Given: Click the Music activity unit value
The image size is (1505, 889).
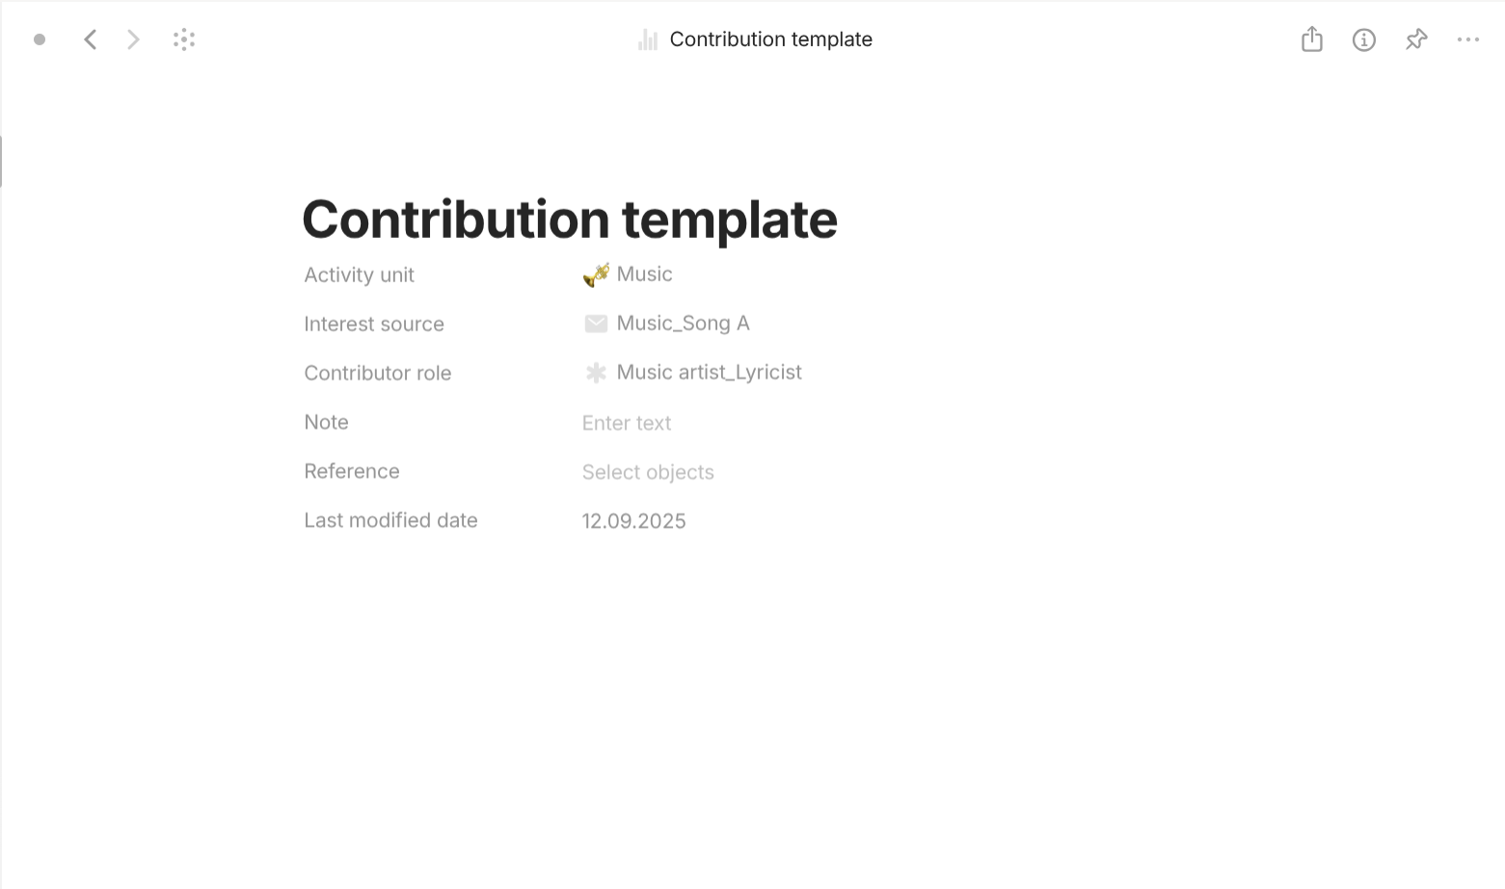Looking at the screenshot, I should [x=644, y=274].
